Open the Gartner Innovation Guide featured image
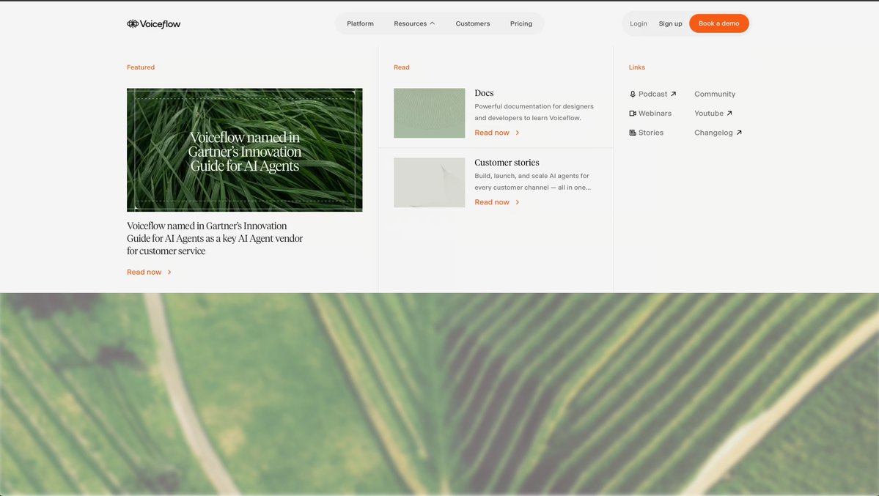Image resolution: width=879 pixels, height=496 pixels. 244,149
